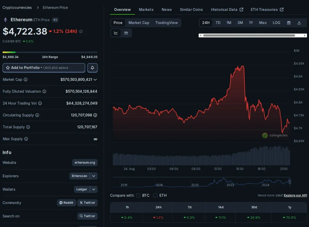Select the 3M time range
The width and height of the screenshot is (309, 227).
click(240, 23)
